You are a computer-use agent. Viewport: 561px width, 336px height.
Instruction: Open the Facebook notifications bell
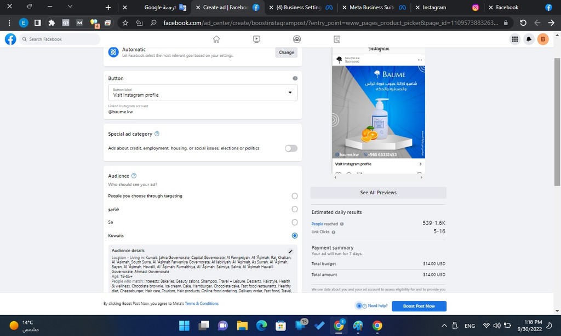click(x=529, y=39)
